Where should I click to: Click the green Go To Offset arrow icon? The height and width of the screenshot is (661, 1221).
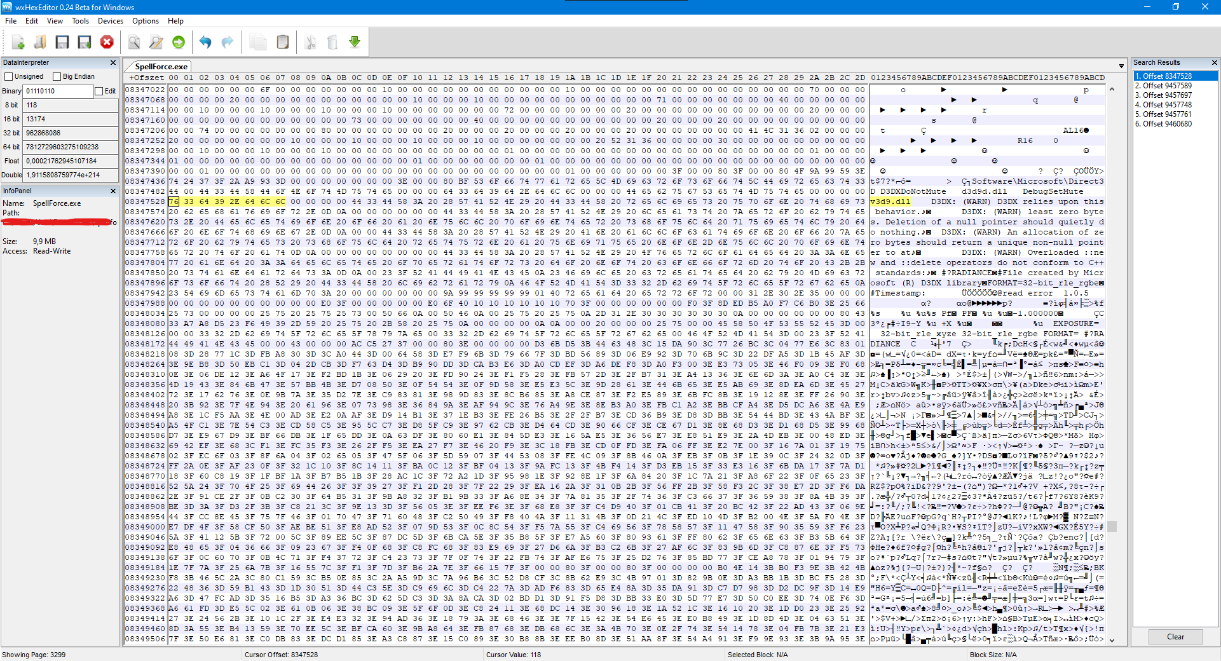click(x=179, y=42)
